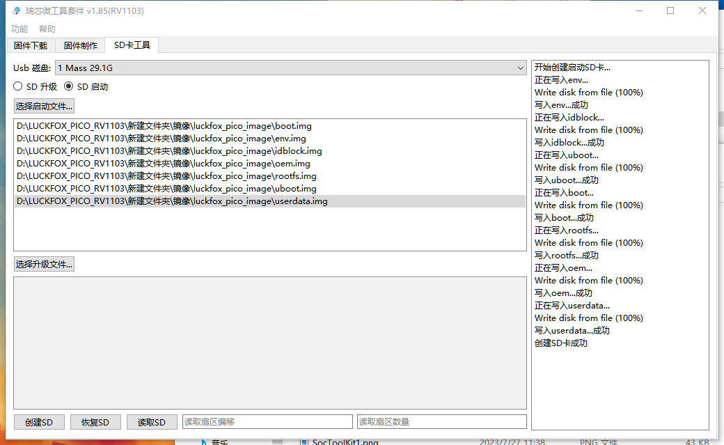Image resolution: width=724 pixels, height=445 pixels.
Task: Click the 选择升级文件... button
Action: click(44, 265)
